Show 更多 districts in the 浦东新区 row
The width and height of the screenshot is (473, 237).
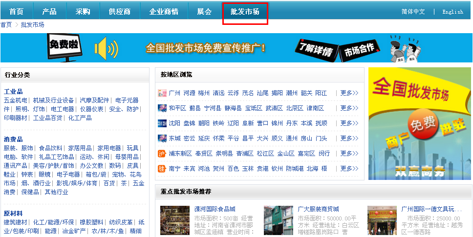coord(349,153)
